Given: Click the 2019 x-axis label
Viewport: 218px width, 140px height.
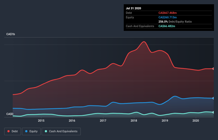Looking at the screenshot, I should click(165, 121).
